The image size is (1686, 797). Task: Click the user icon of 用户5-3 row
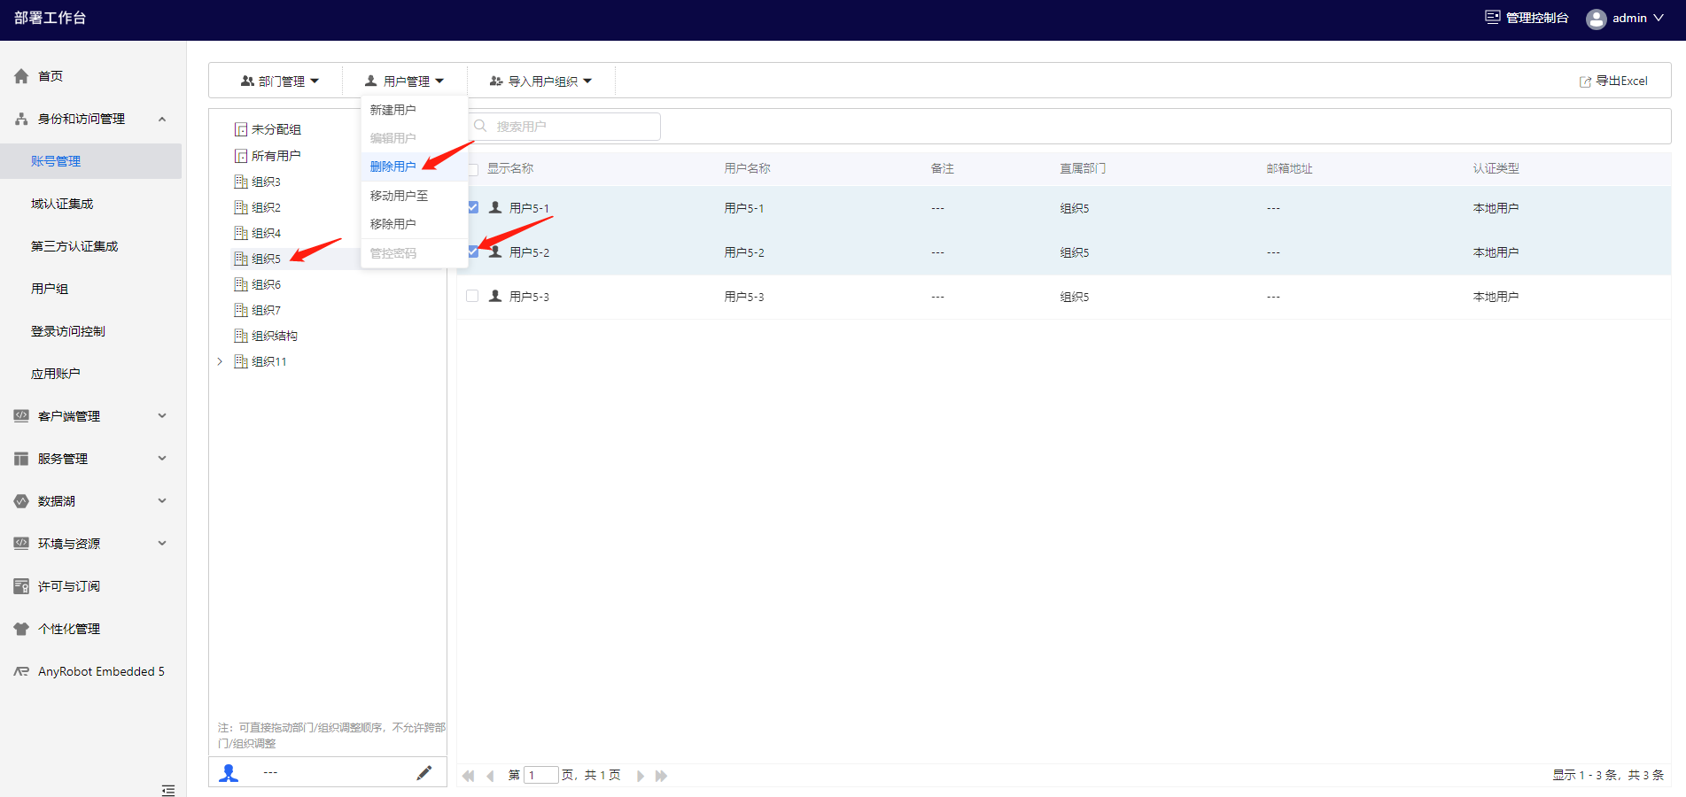[x=495, y=296]
